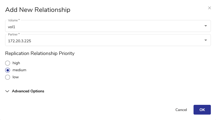This screenshot has width=216, height=120.
Task: Click the selected vol1 value
Action: [x=12, y=27]
